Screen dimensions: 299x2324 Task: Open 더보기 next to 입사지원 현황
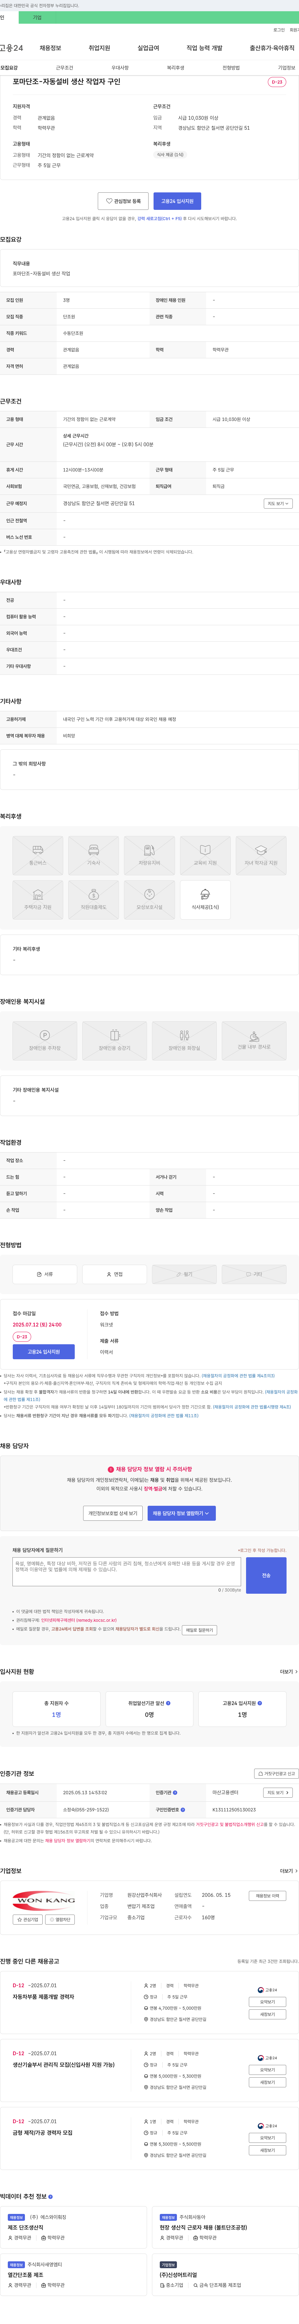[288, 1672]
